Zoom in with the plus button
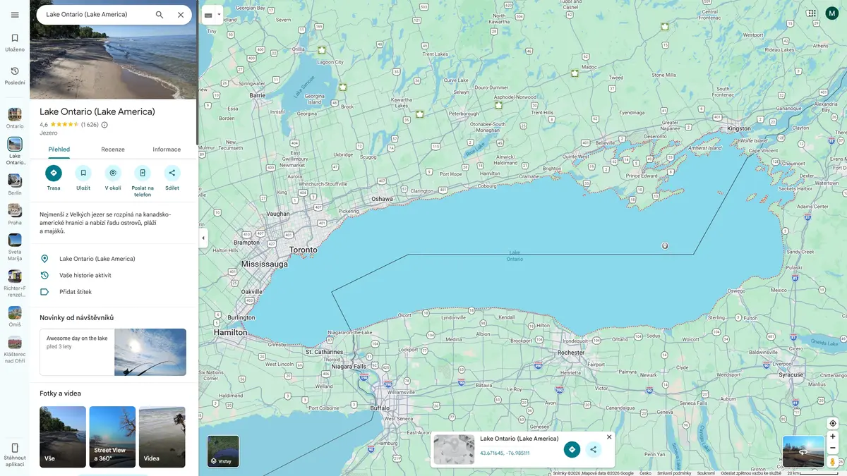 pos(833,437)
